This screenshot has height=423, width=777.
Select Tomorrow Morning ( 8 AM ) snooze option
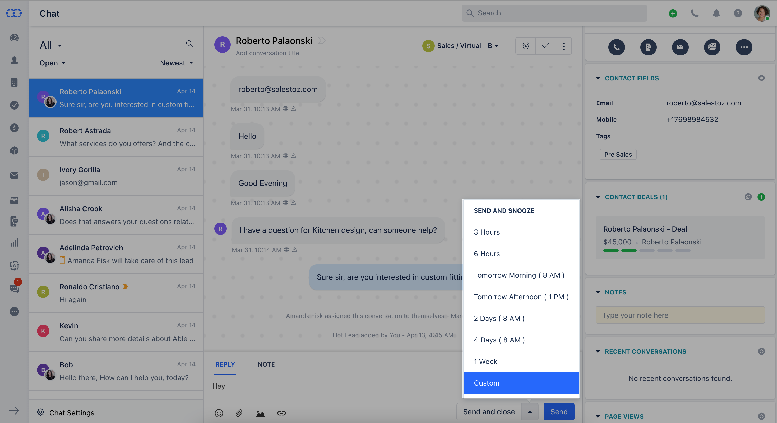tap(521, 275)
